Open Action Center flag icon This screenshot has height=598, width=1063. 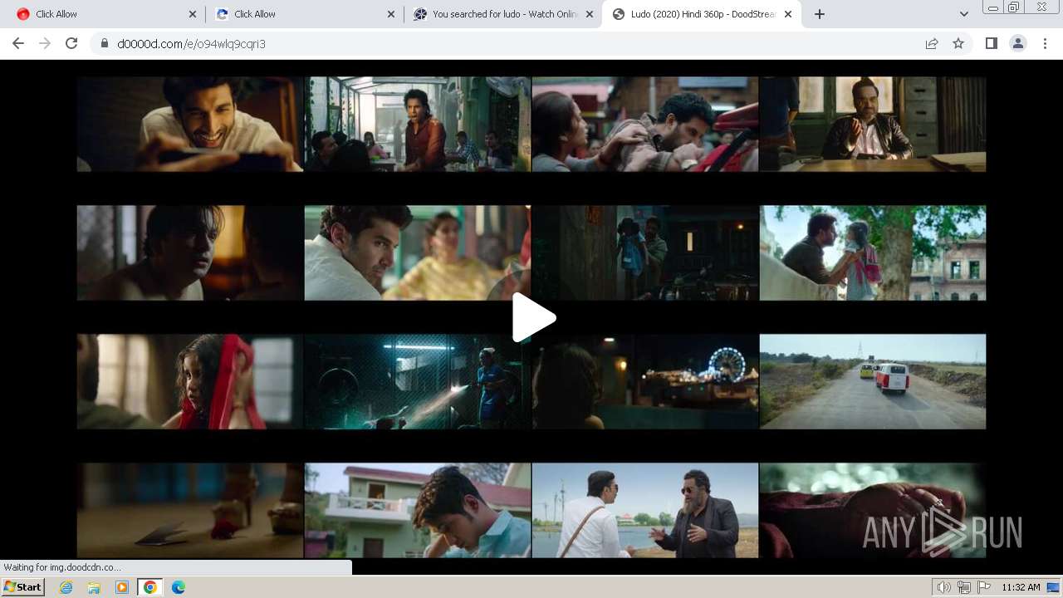tap(984, 587)
